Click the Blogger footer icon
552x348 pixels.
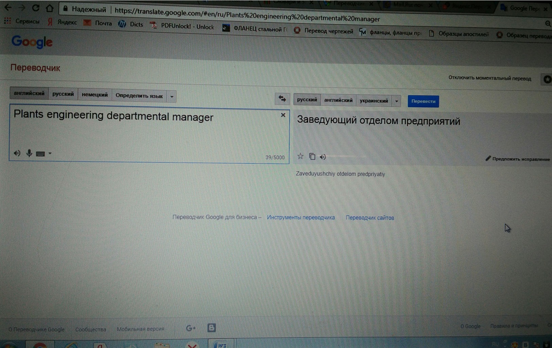coord(211,328)
